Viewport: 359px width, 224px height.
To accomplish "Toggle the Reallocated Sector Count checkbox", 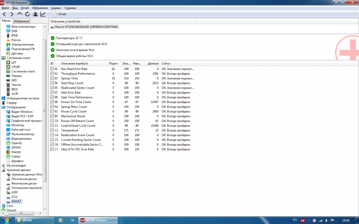I will pyautogui.click(x=52, y=88).
